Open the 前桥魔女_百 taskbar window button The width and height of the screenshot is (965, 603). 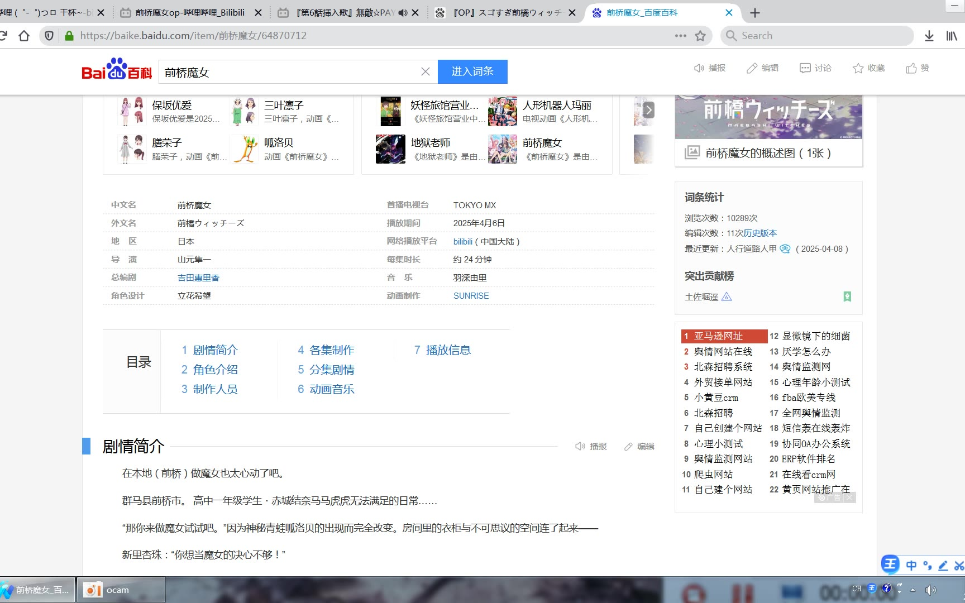(37, 590)
